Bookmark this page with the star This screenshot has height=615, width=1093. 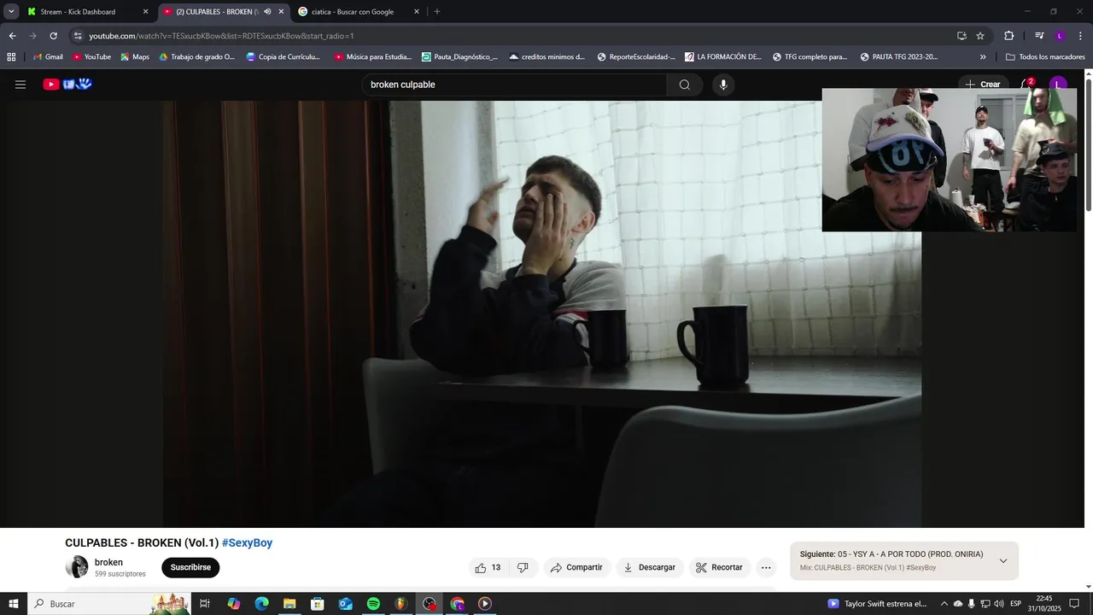[980, 36]
